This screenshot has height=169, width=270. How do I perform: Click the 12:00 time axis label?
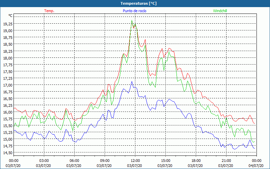click(x=135, y=161)
